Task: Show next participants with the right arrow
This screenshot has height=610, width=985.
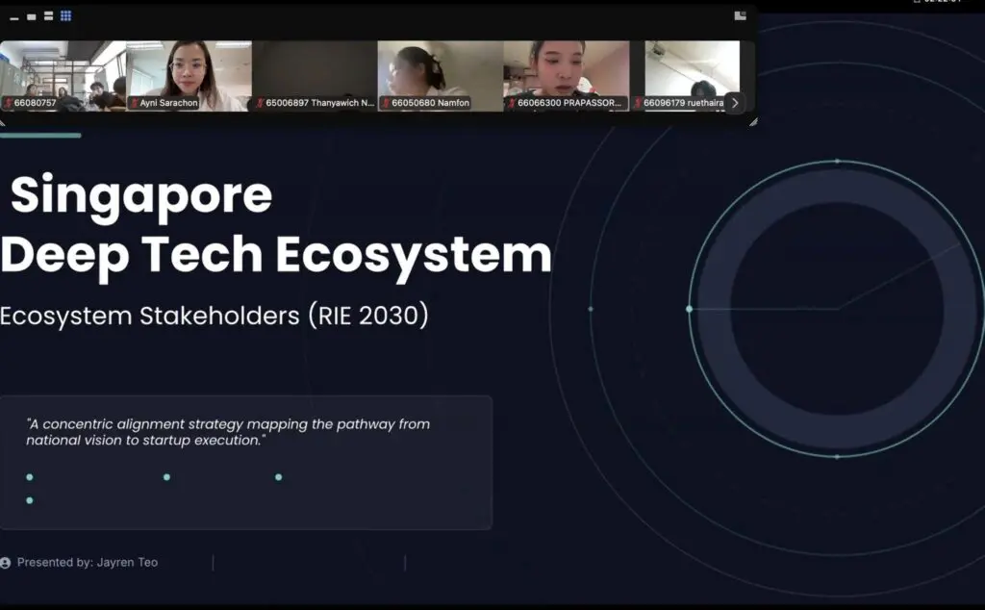Action: pos(735,102)
